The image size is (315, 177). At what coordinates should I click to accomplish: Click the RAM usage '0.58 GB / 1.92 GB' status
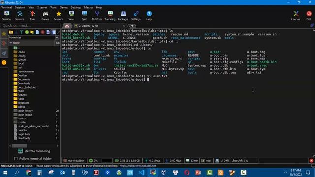coord(127,161)
